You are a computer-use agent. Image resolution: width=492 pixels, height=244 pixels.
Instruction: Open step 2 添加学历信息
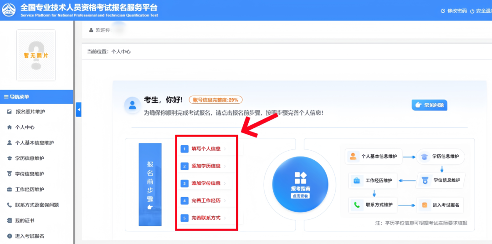tap(206, 166)
